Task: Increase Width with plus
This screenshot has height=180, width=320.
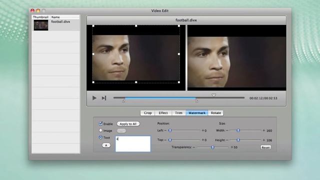Action: click(263, 130)
